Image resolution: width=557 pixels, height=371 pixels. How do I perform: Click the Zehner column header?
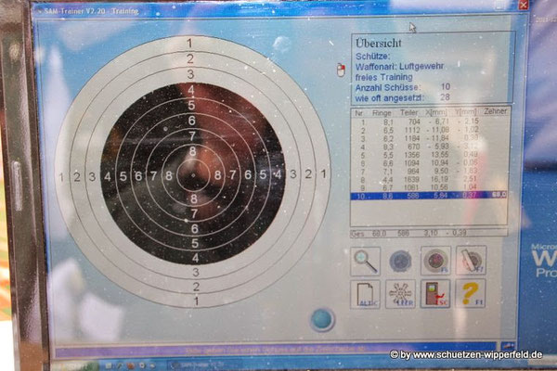[495, 111]
